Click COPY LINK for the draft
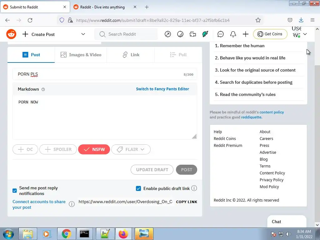Image resolution: width=320 pixels, height=240 pixels. coord(187,202)
